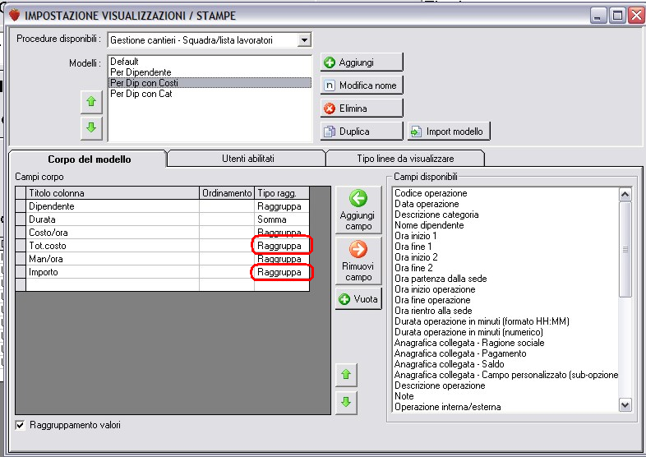
Task: Click Rimuovi campo orange arrow button
Action: tap(358, 261)
